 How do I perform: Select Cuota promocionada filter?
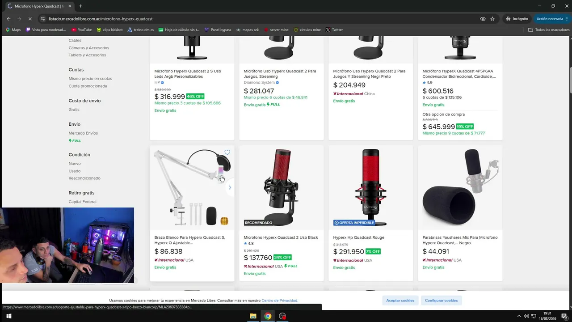tap(88, 86)
